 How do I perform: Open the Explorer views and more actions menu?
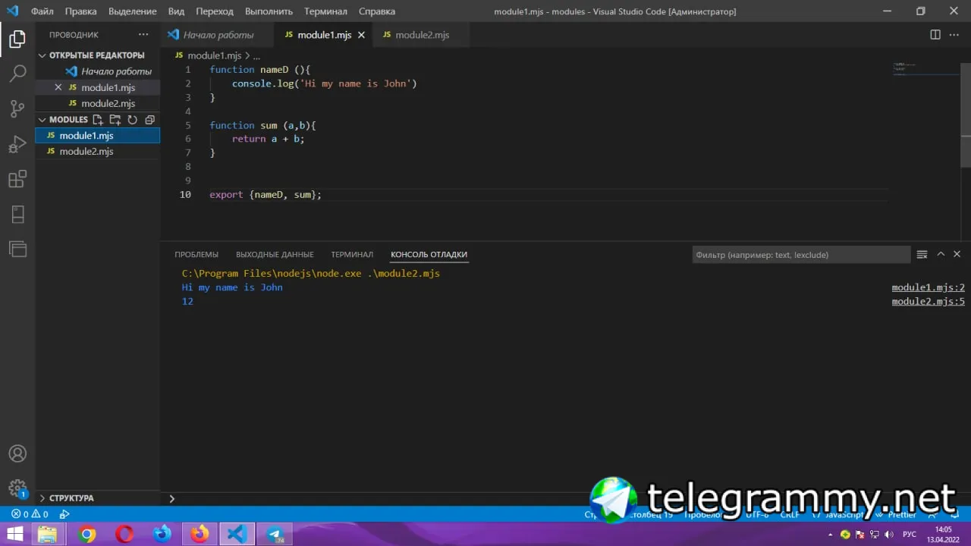click(x=143, y=35)
